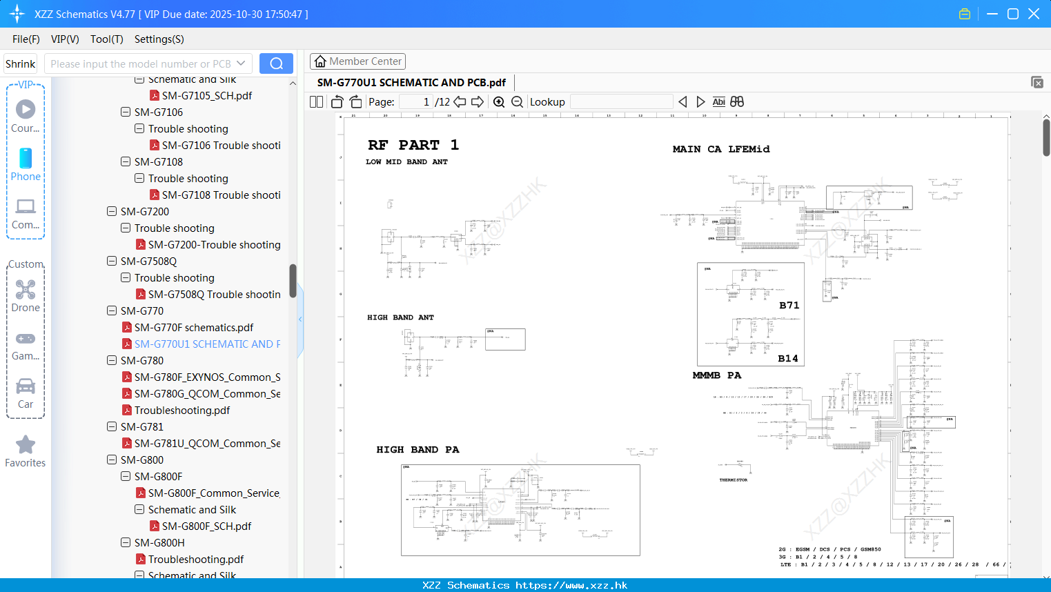Collapse the SM-G7508Q node

tap(112, 261)
